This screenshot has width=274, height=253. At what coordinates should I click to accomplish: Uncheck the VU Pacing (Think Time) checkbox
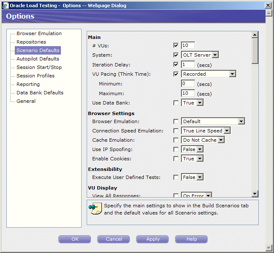pos(176,74)
